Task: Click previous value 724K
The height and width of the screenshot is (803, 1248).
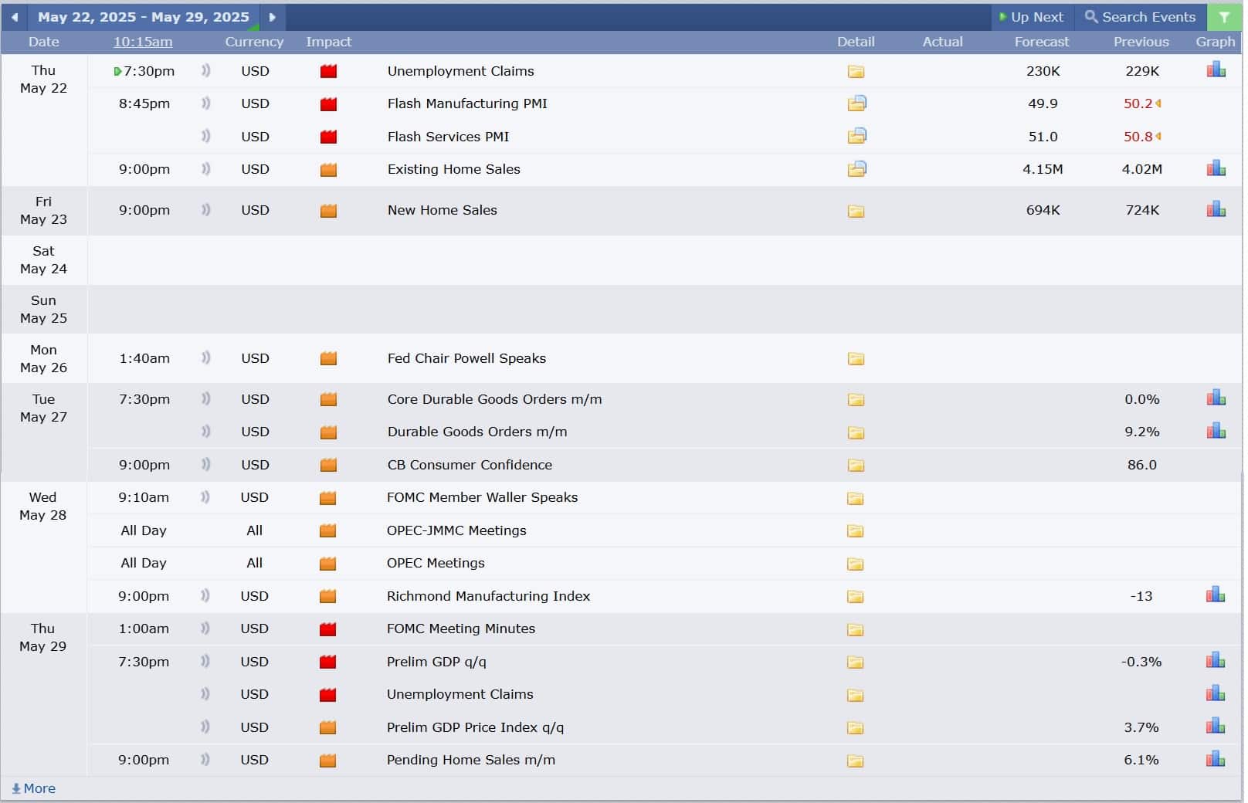Action: (x=1142, y=210)
